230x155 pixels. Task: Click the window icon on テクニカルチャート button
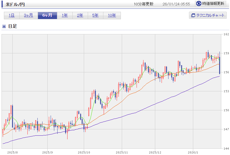(193, 15)
